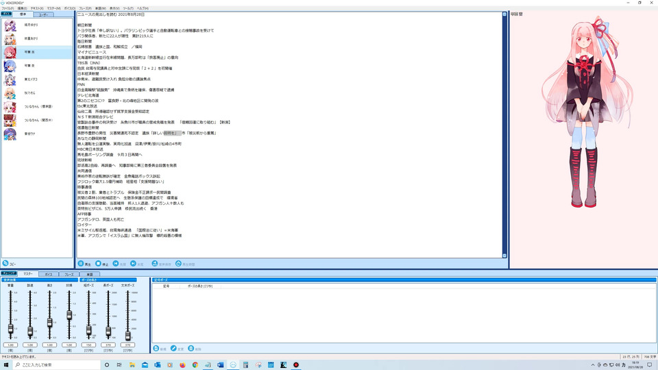Viewport: 658px width, 370px height.
Task: Click the 日本経済新聞 line in the text
Action: [88, 73]
